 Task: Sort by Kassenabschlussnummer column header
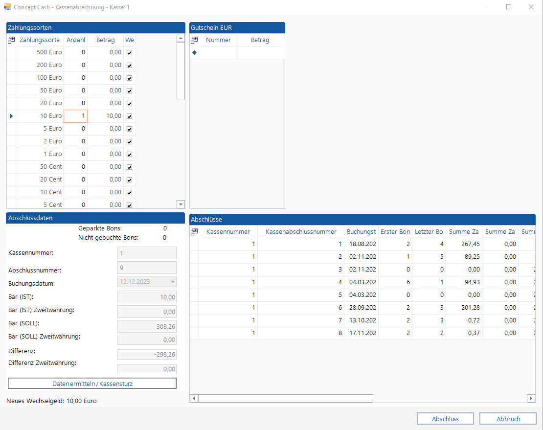[x=301, y=232]
